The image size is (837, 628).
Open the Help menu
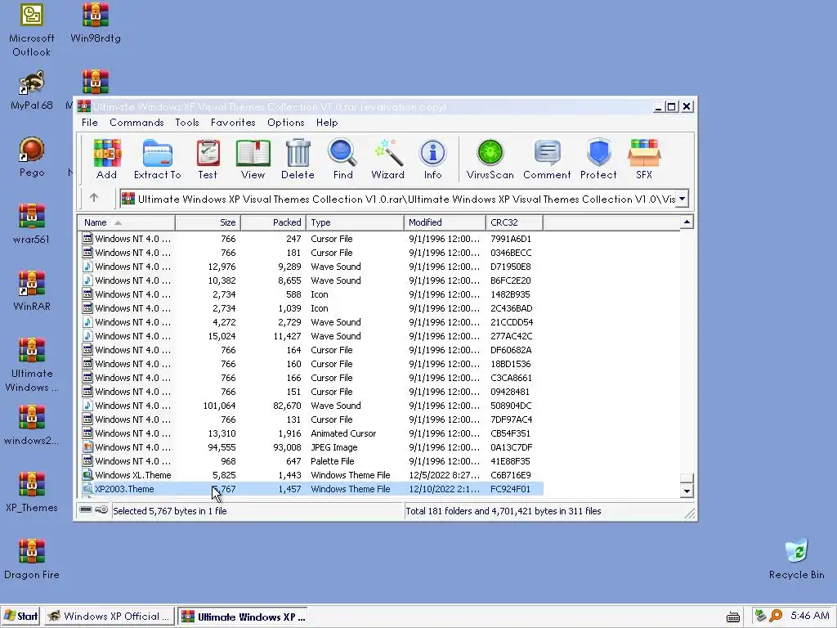coord(327,123)
